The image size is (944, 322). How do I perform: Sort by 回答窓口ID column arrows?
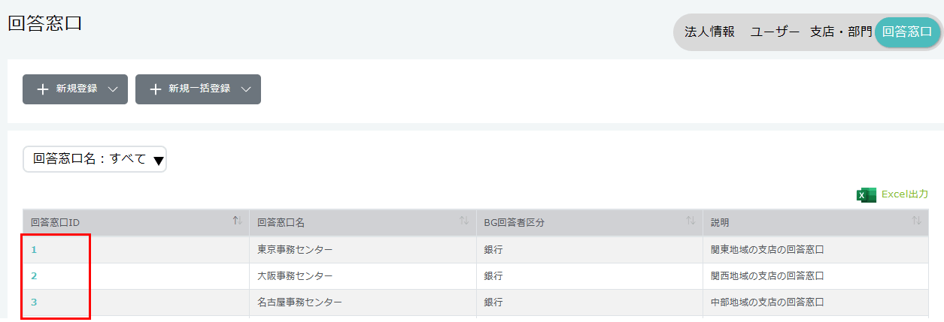pyautogui.click(x=237, y=221)
